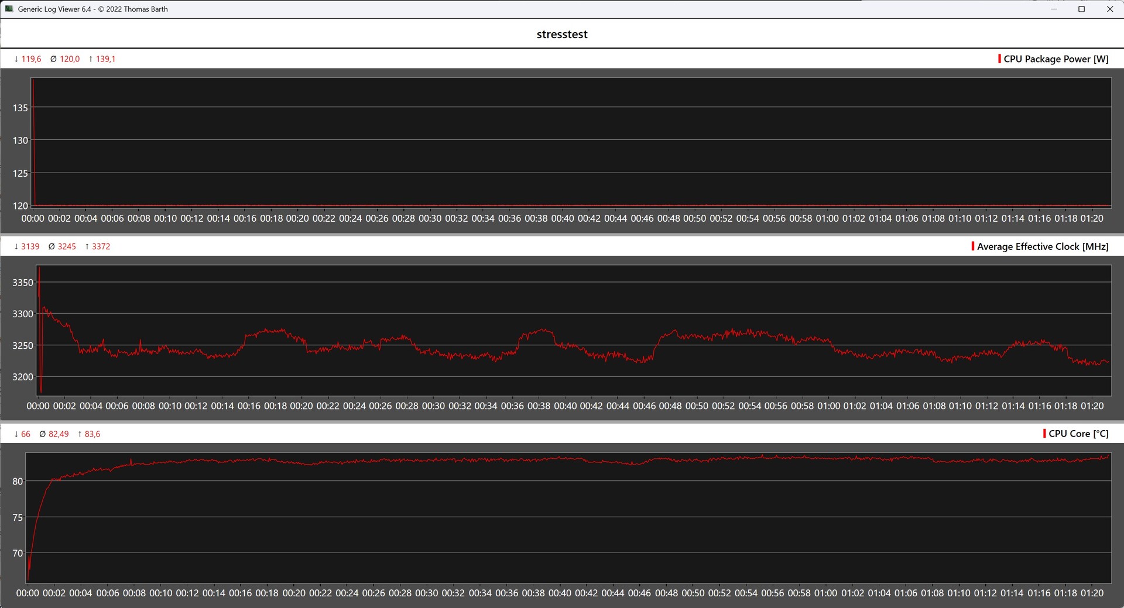Click the 00:50 time label in clock chart
The image size is (1124, 608).
pyautogui.click(x=697, y=406)
